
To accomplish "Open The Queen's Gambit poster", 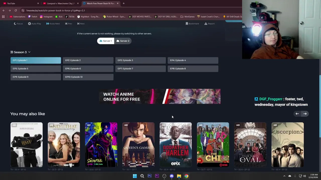I will coord(138,144).
